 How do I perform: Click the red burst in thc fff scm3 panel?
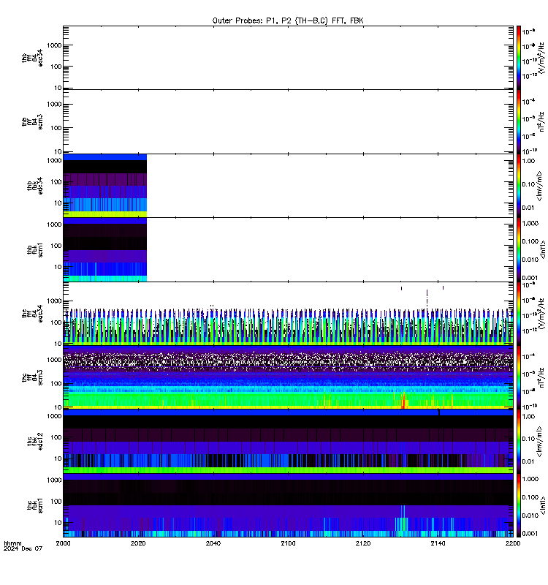tap(403, 401)
